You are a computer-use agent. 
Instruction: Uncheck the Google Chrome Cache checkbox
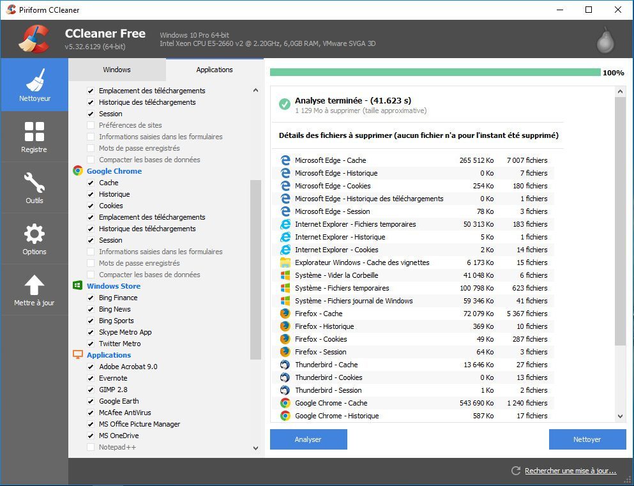coord(91,183)
